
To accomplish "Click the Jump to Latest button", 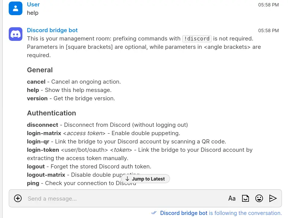I will point(145,179).
